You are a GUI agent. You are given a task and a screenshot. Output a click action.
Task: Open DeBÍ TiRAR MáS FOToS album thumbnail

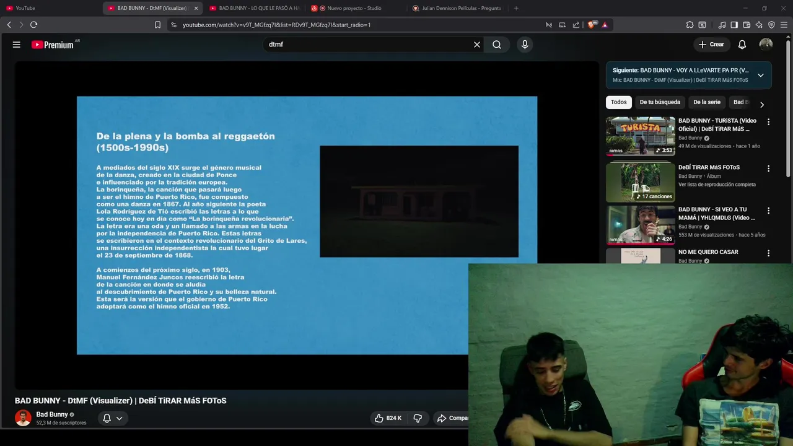641,182
